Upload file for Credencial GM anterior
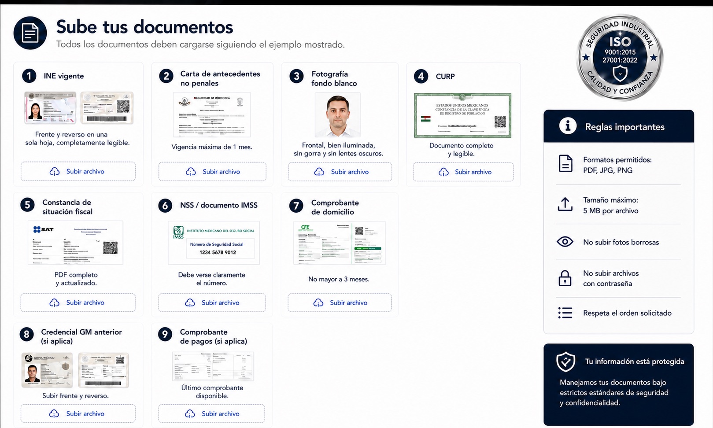Viewport: 713px width, 428px height. (x=78, y=413)
